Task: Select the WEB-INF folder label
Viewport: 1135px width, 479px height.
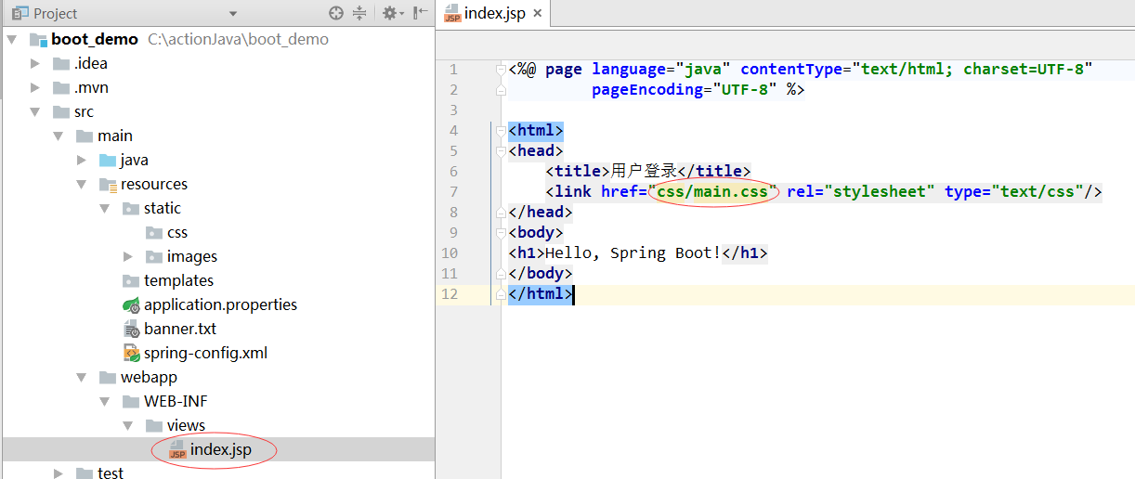Action: click(x=176, y=401)
